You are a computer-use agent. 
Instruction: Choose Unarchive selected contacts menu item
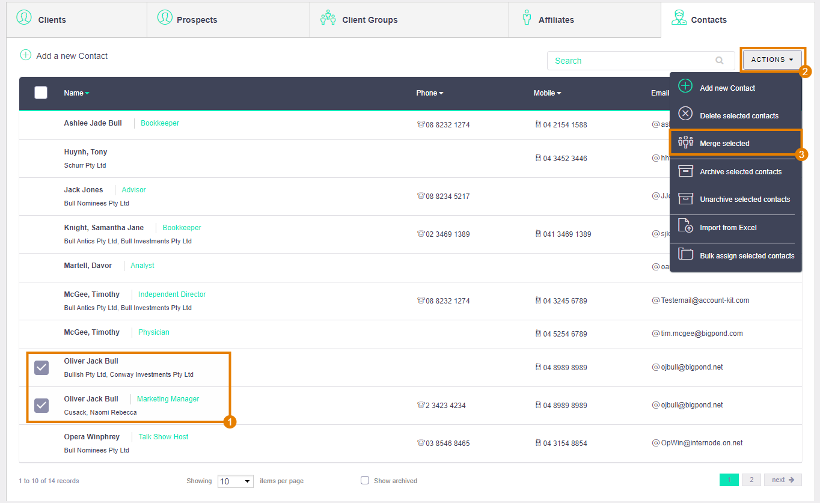736,199
